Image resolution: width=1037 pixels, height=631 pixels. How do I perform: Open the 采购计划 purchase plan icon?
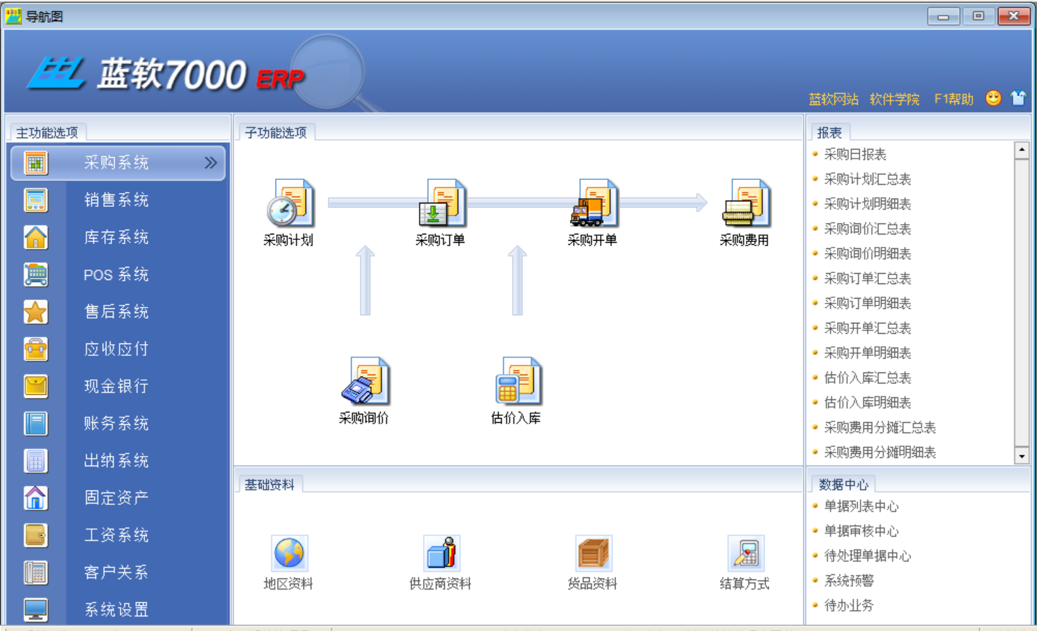(289, 204)
